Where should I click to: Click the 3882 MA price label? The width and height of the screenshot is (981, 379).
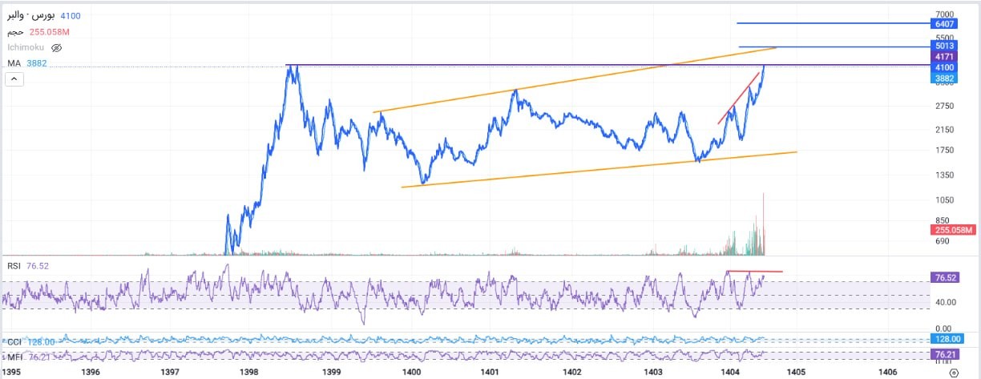(x=943, y=79)
